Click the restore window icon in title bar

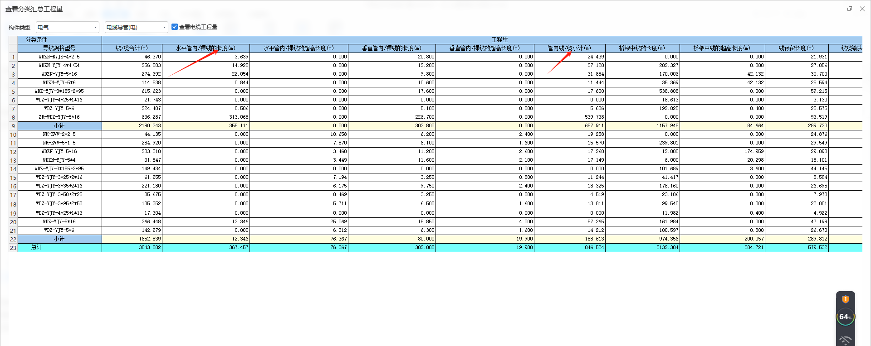pos(850,9)
